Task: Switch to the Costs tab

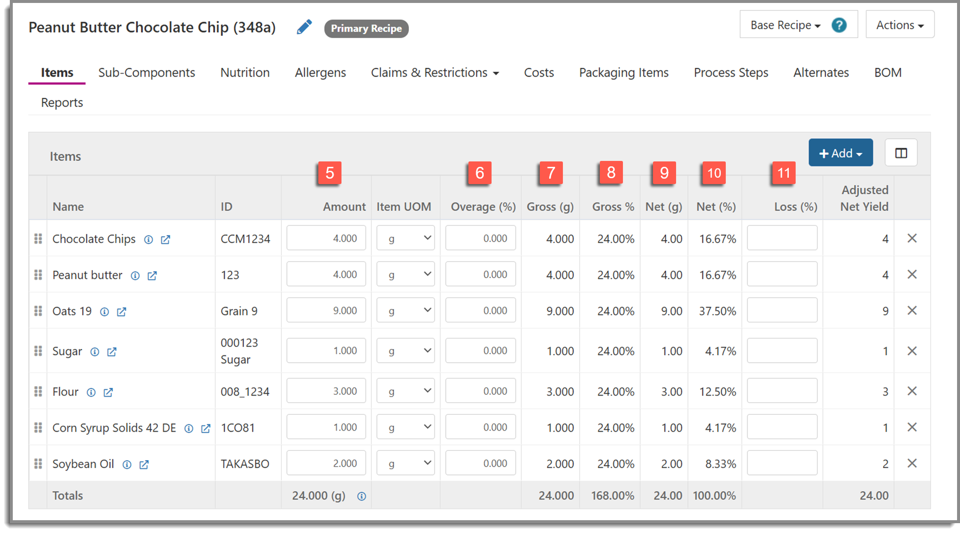Action: click(x=539, y=73)
